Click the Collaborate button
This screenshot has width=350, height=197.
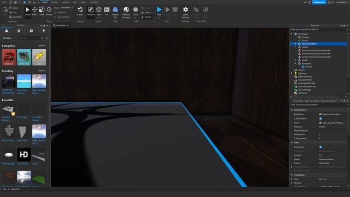tap(319, 2)
